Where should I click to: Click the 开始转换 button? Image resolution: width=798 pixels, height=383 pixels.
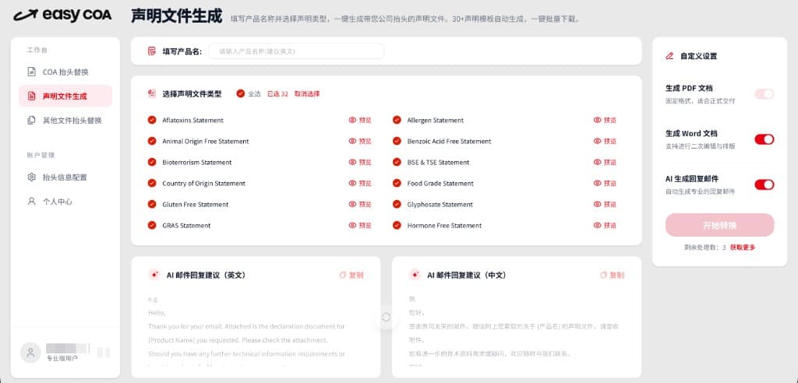coord(719,225)
